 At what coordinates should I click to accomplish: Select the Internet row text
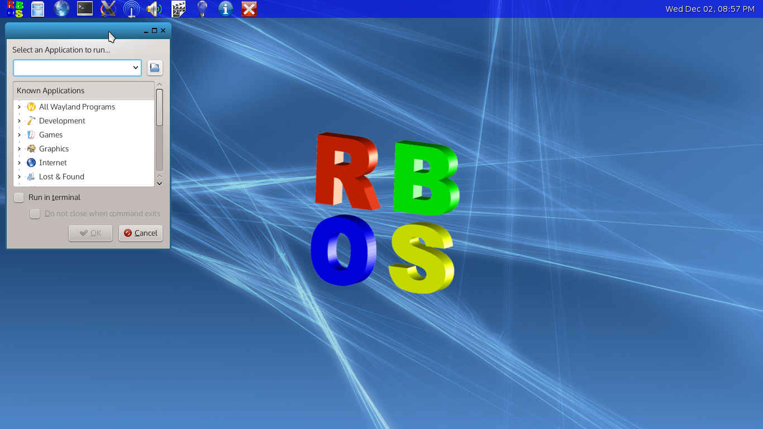tap(53, 163)
